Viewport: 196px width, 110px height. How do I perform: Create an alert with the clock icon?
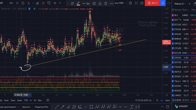coord(49,3)
